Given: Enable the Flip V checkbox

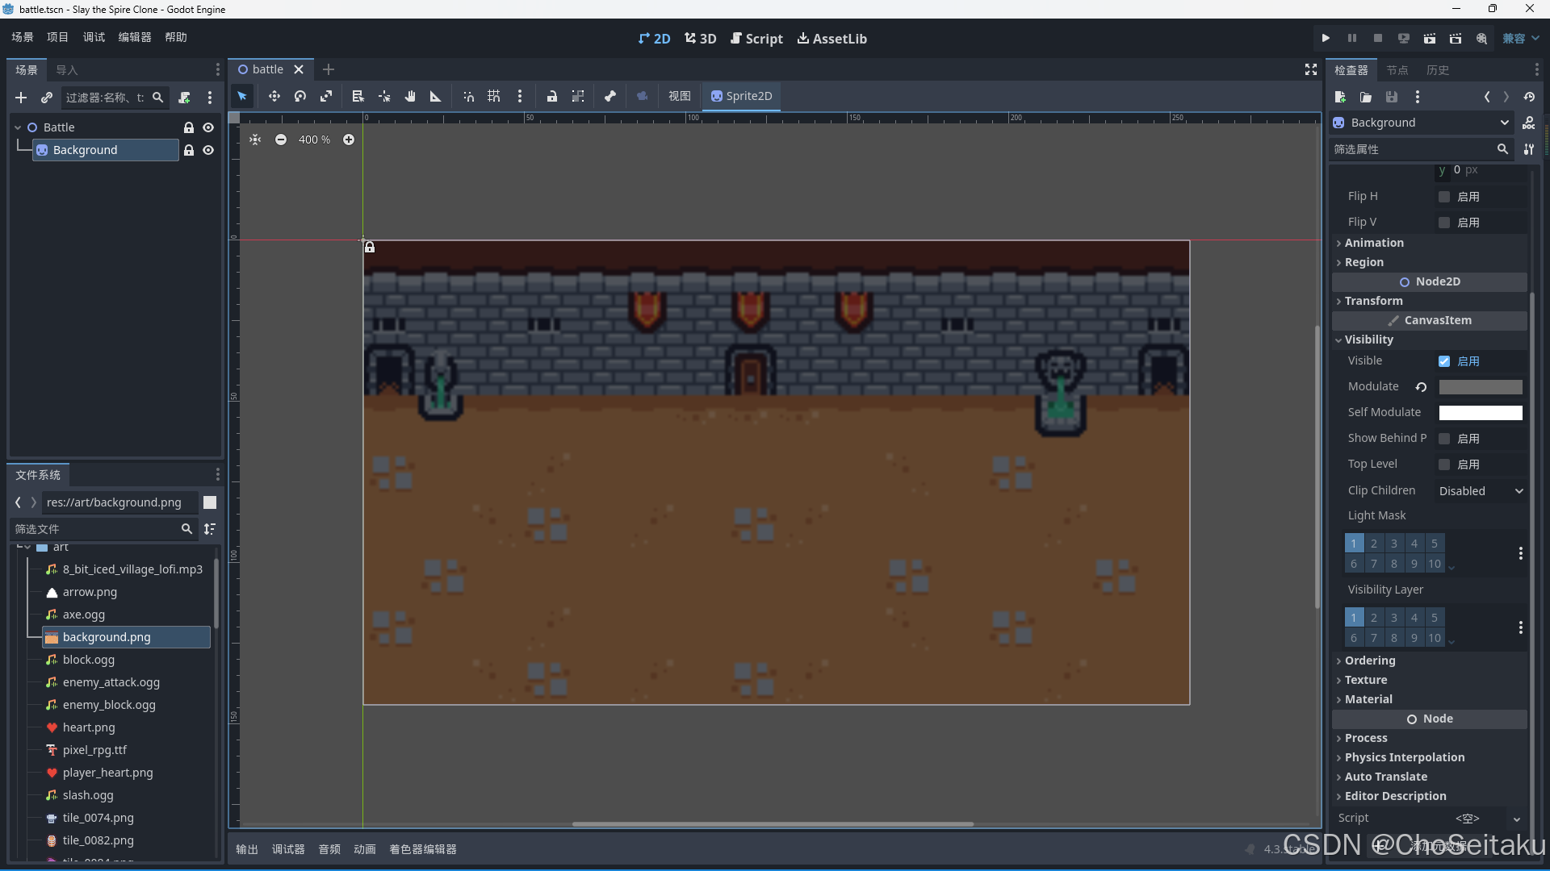Looking at the screenshot, I should coord(1444,223).
